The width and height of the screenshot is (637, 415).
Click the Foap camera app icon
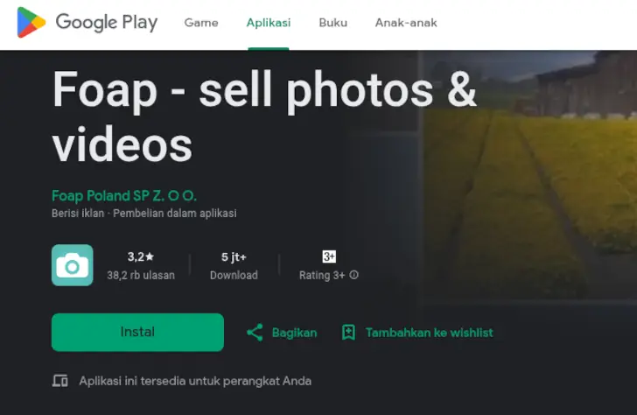pos(73,265)
